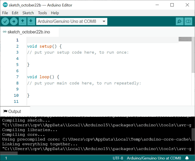Click board name in the status bar
This screenshot has height=161, width=195.
(x=154, y=158)
